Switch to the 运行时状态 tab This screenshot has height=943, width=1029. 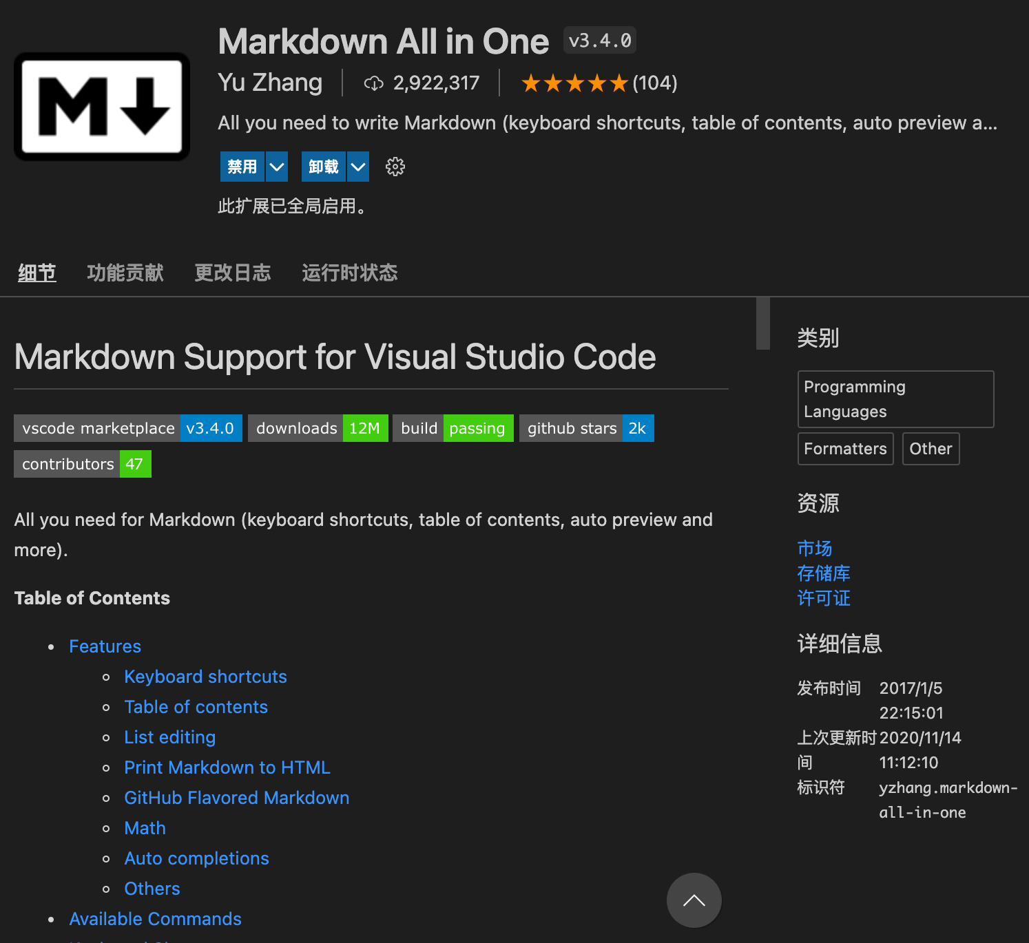349,273
